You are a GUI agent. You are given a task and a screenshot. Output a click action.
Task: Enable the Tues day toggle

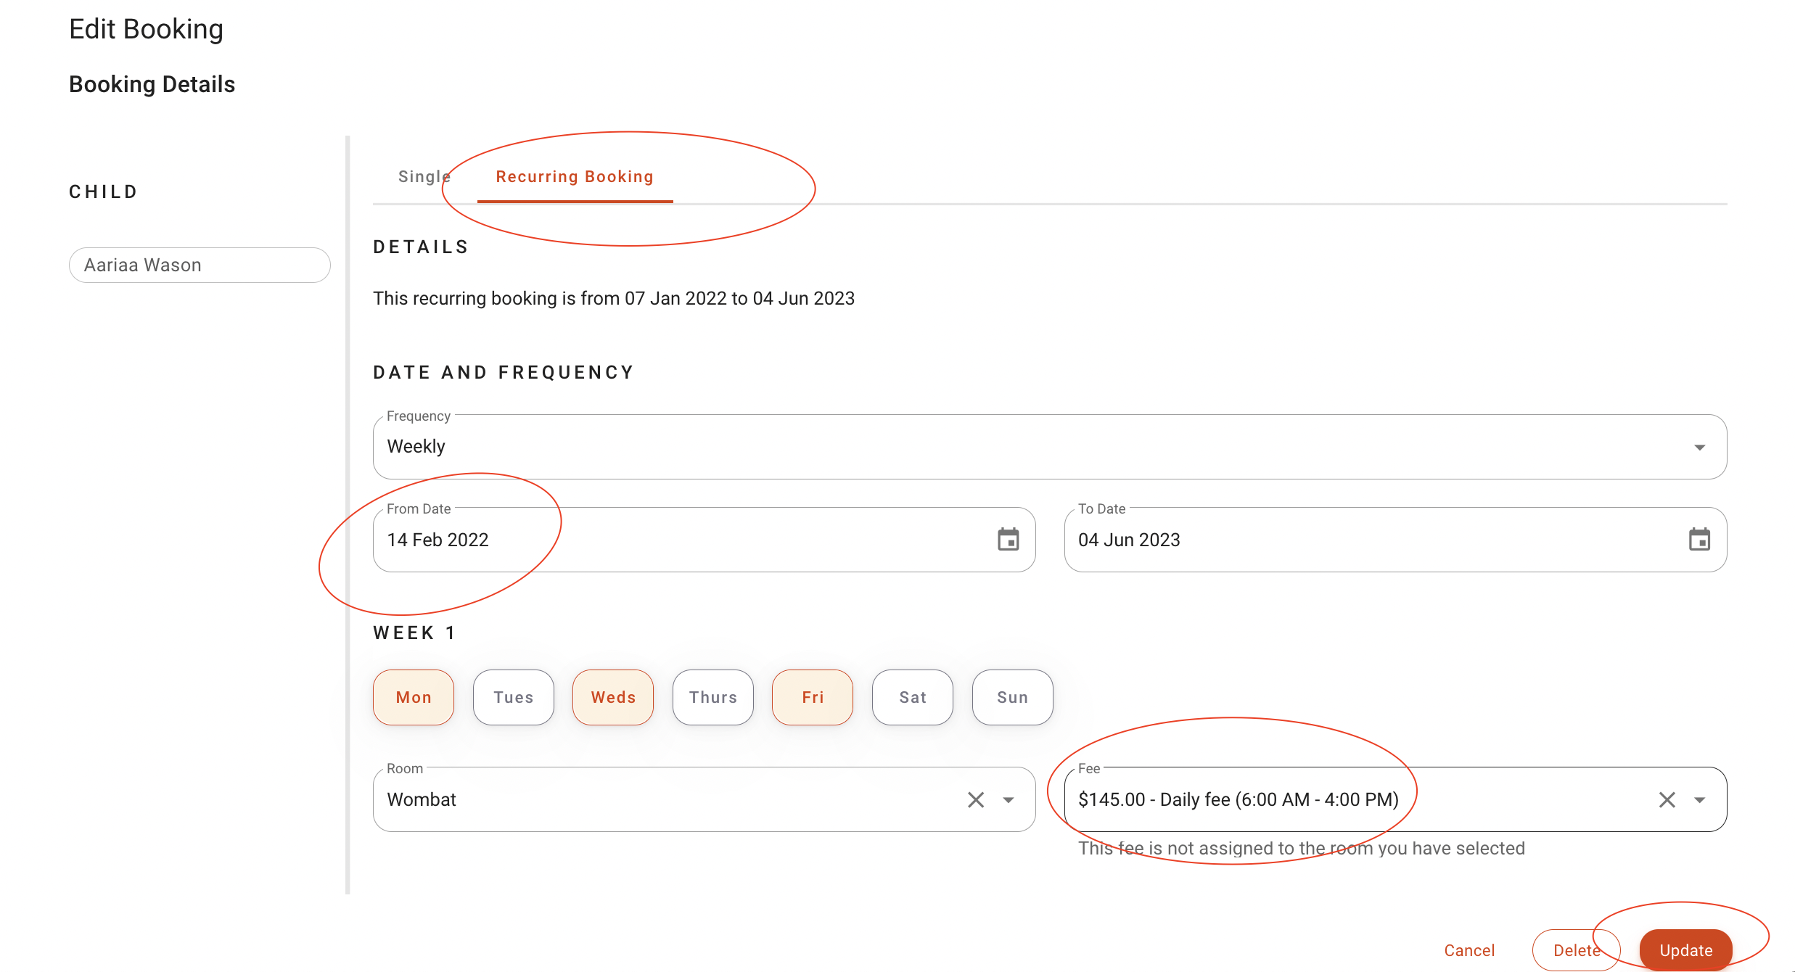[x=513, y=697]
